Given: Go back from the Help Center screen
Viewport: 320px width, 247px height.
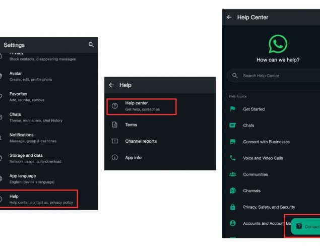Looking at the screenshot, I should point(229,17).
